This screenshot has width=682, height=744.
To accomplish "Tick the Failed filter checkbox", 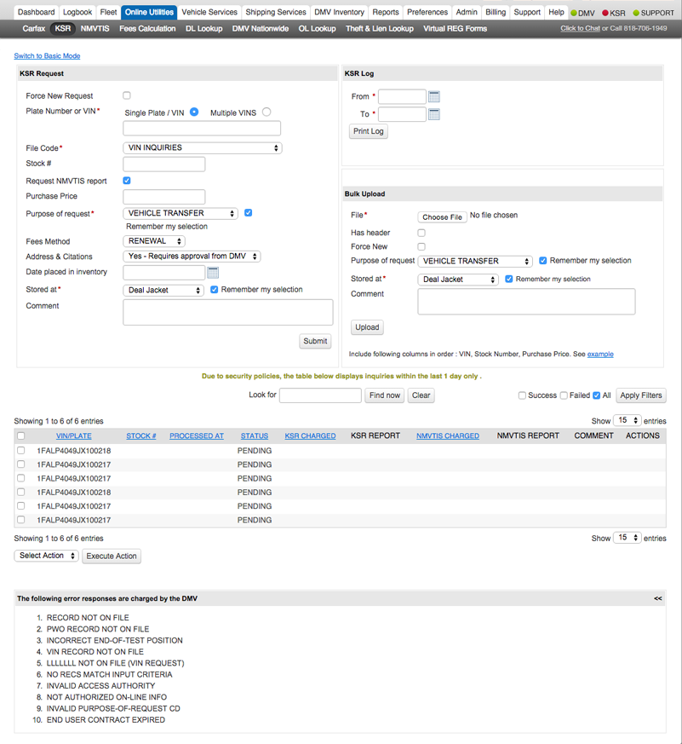I will coord(564,395).
